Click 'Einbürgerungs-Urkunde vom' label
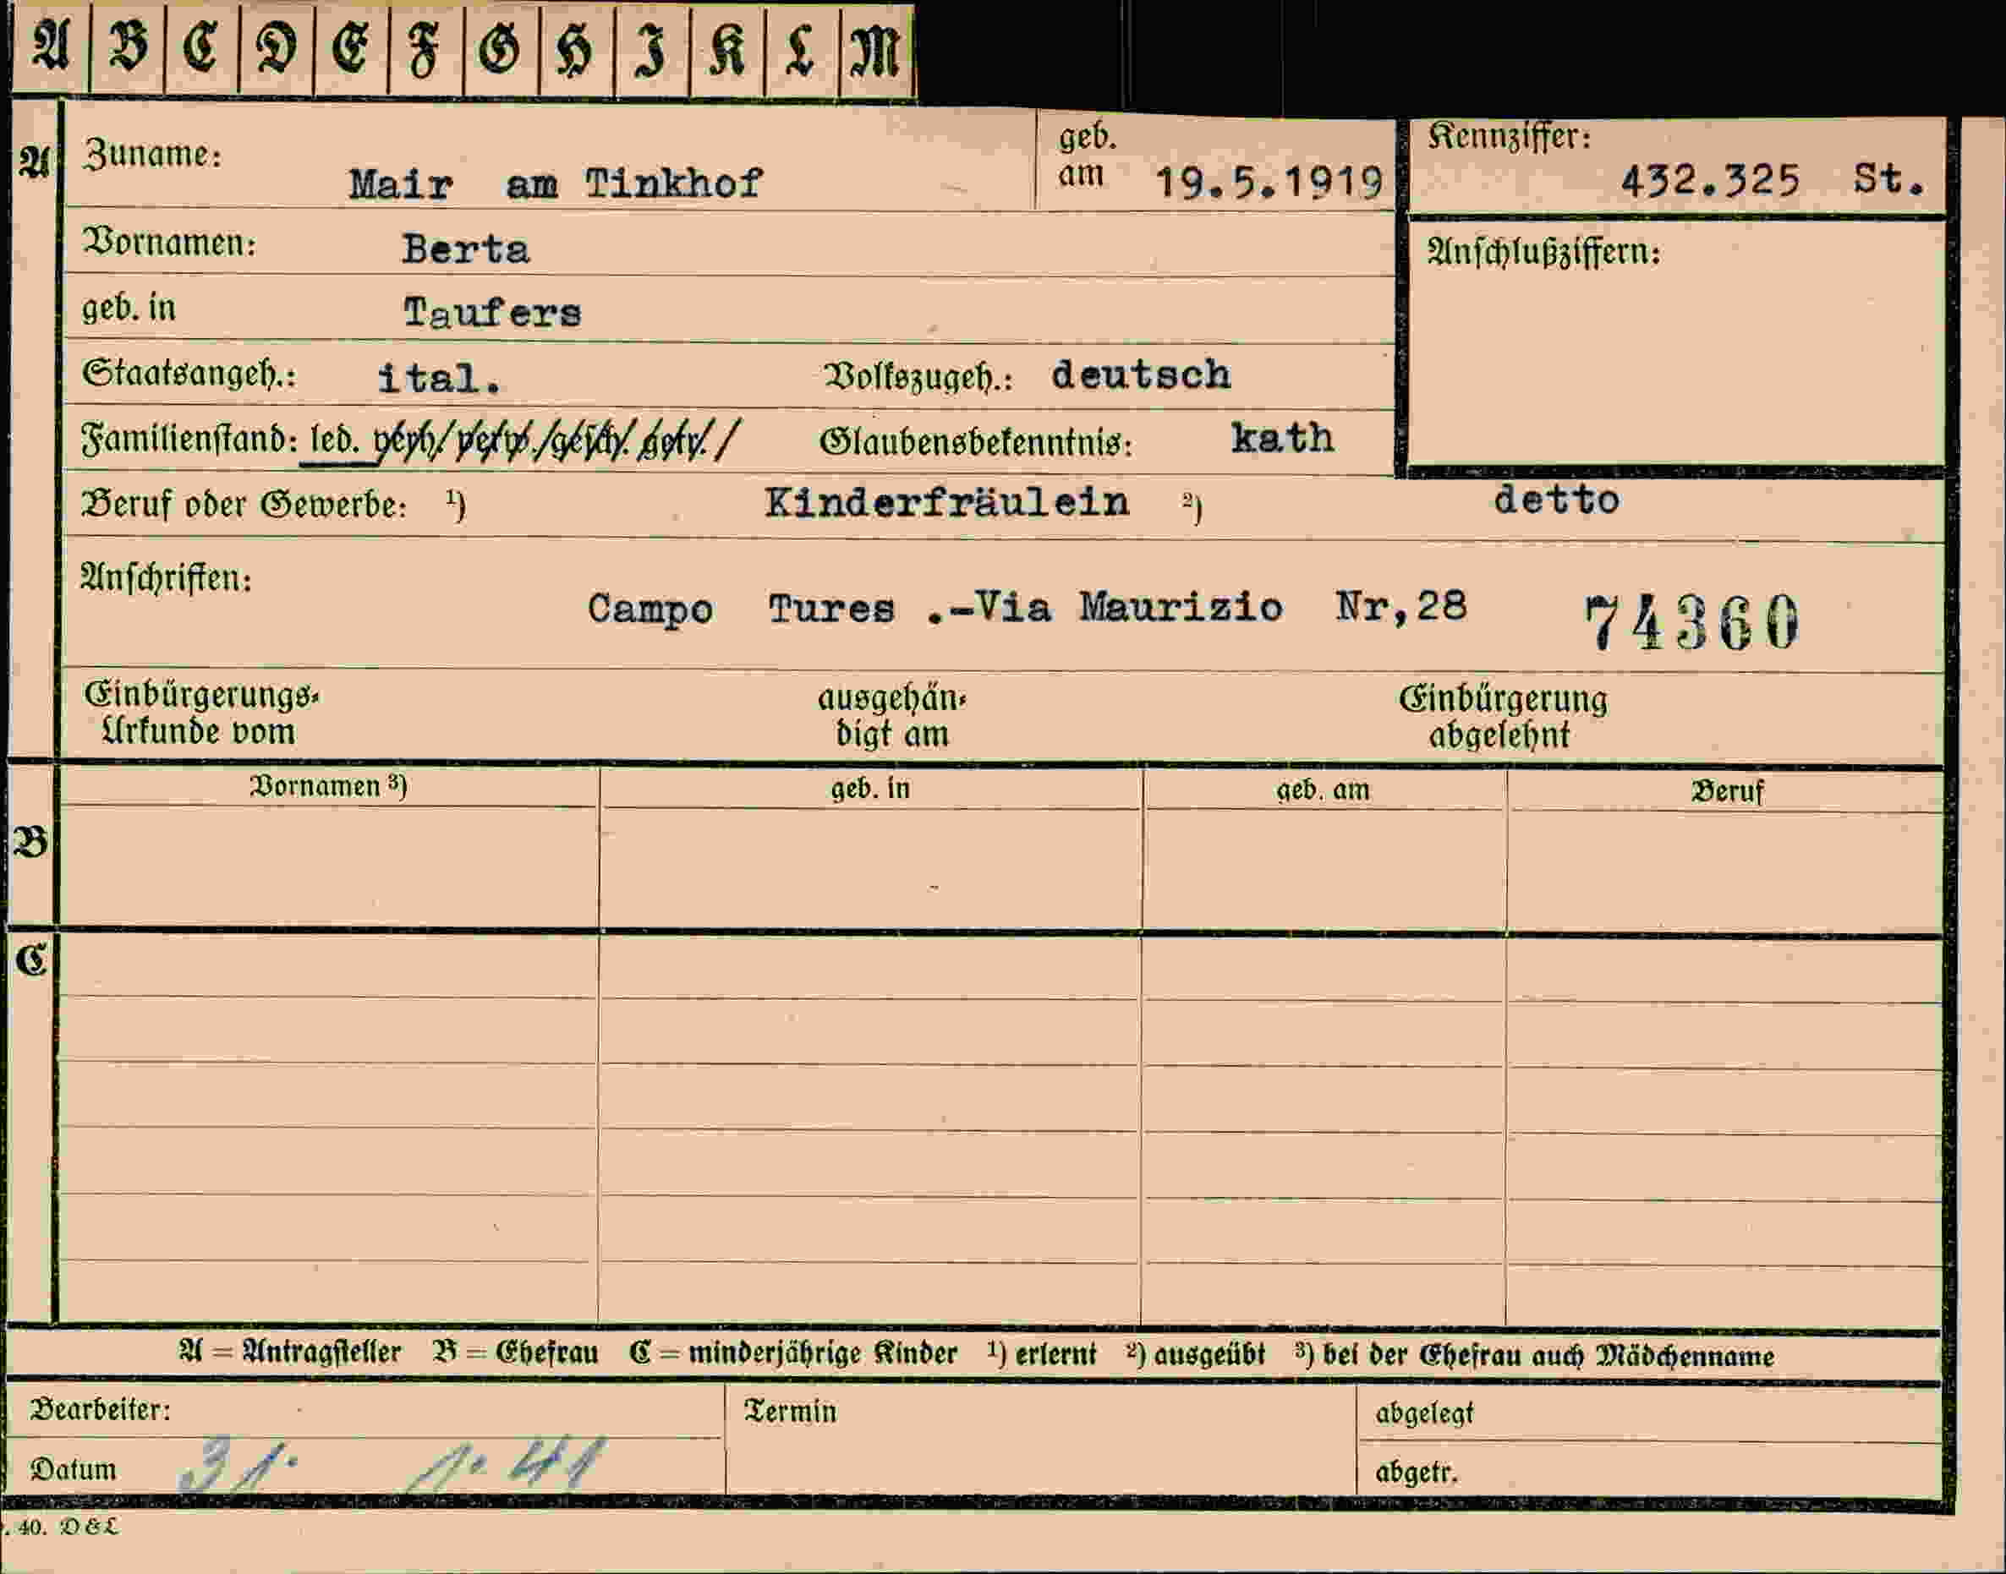Image resolution: width=2006 pixels, height=1574 pixels. 201,713
